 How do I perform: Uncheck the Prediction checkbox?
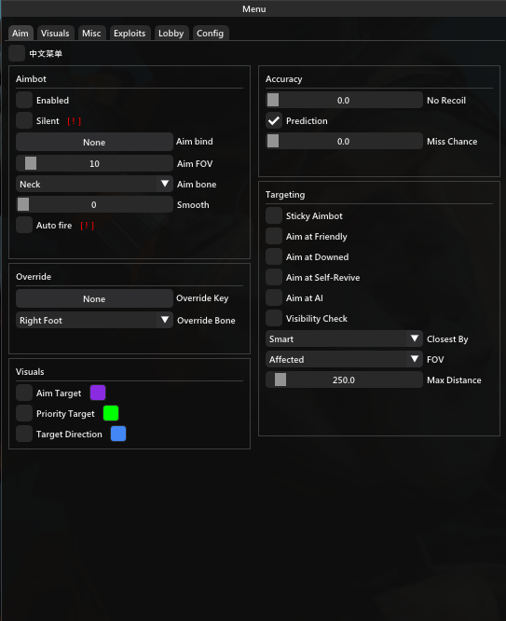pyautogui.click(x=274, y=120)
